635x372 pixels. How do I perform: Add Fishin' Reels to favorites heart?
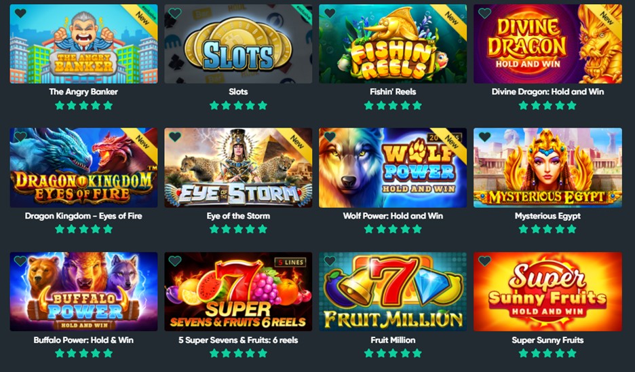pos(330,13)
